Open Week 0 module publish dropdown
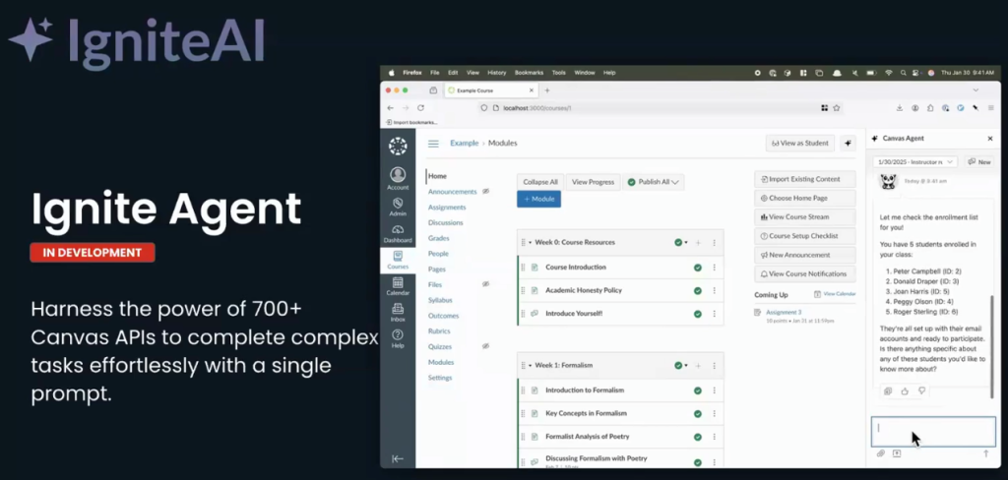The image size is (1008, 480). 680,242
